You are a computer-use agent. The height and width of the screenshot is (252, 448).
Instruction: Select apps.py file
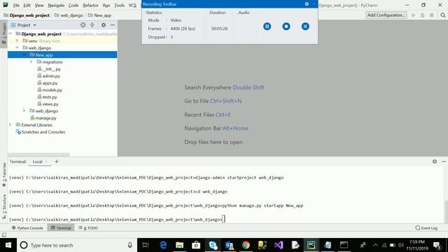(48, 83)
